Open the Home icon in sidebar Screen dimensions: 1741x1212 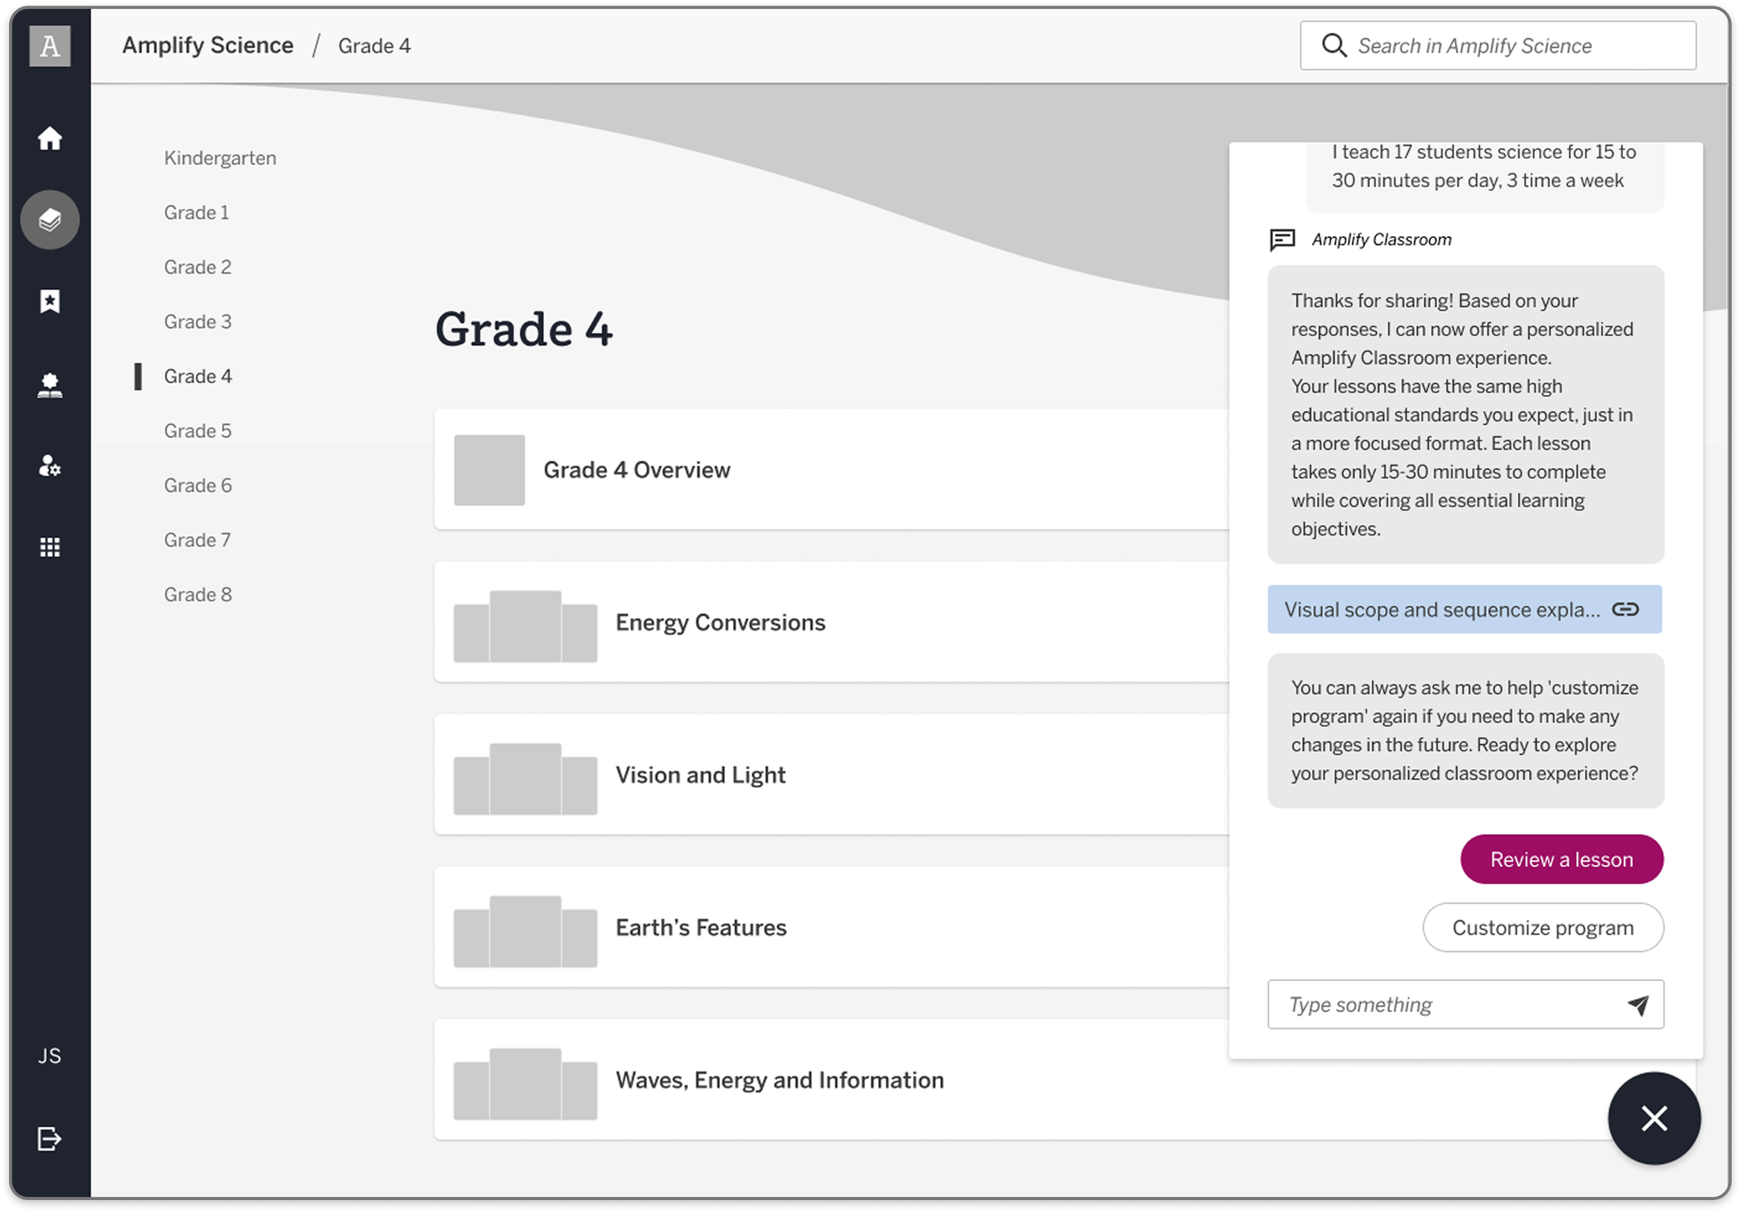(x=49, y=138)
